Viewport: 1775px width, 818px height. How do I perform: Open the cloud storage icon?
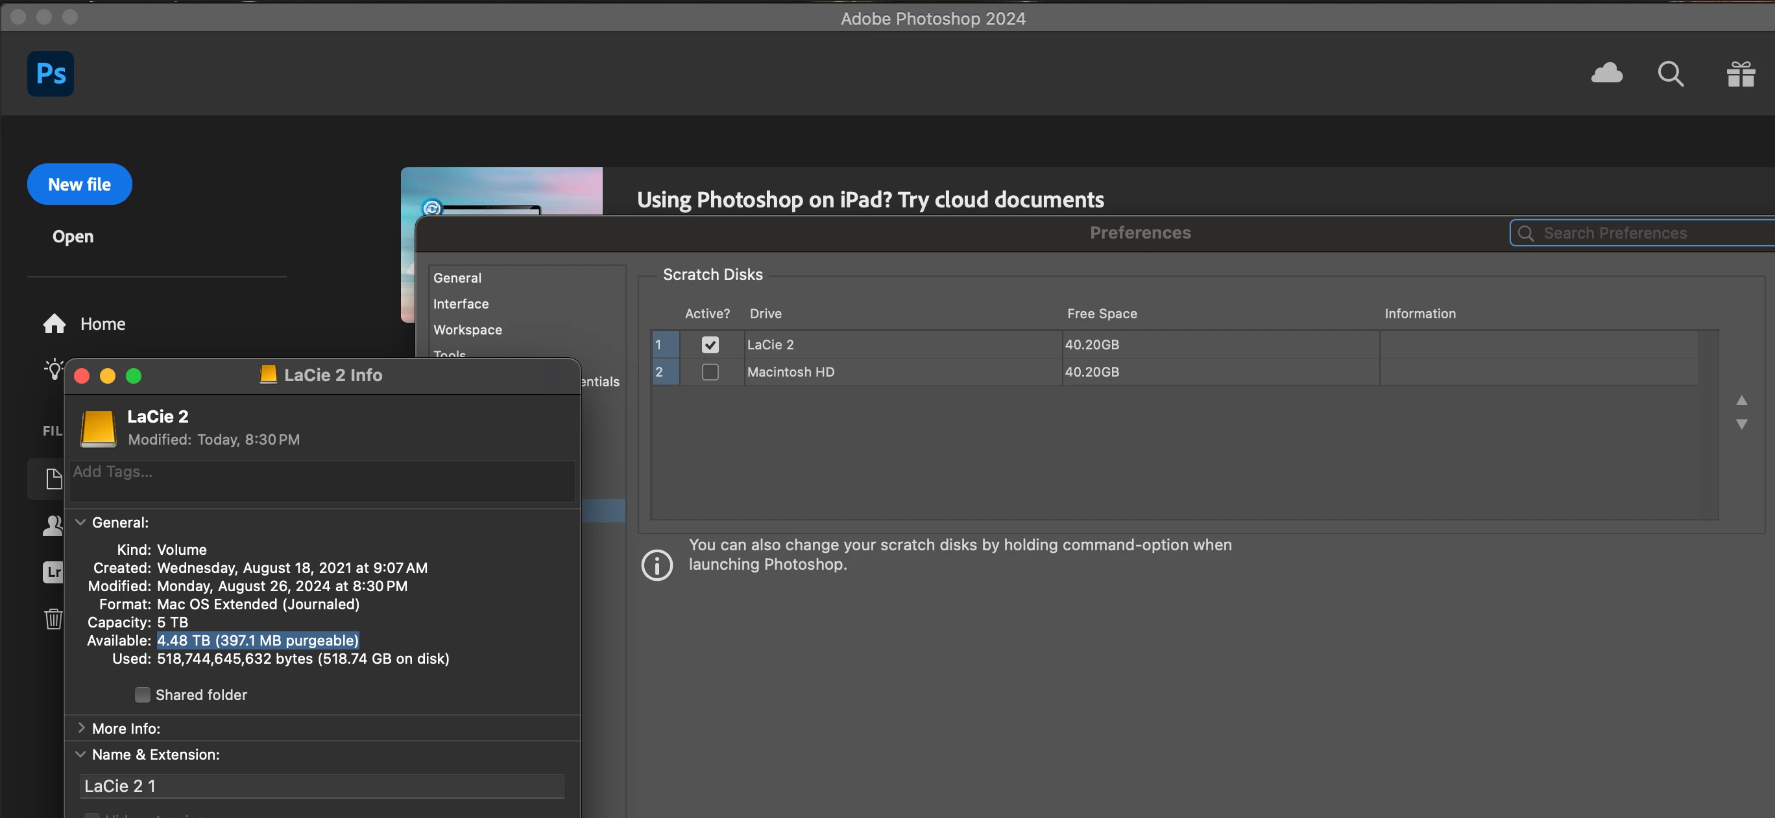coord(1606,73)
